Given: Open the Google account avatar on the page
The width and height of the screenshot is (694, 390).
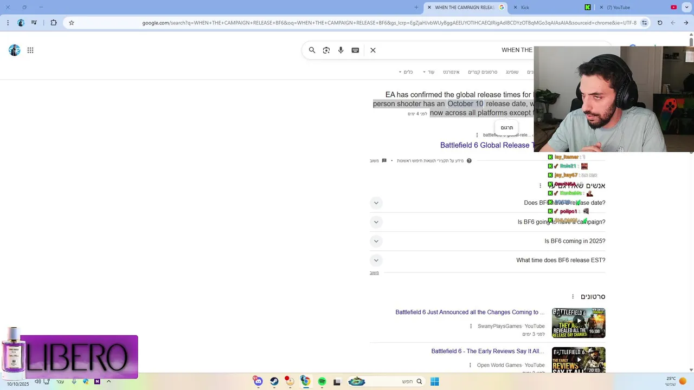Looking at the screenshot, I should tap(15, 50).
